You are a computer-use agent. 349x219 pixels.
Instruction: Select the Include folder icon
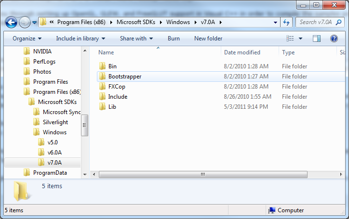coord(102,97)
